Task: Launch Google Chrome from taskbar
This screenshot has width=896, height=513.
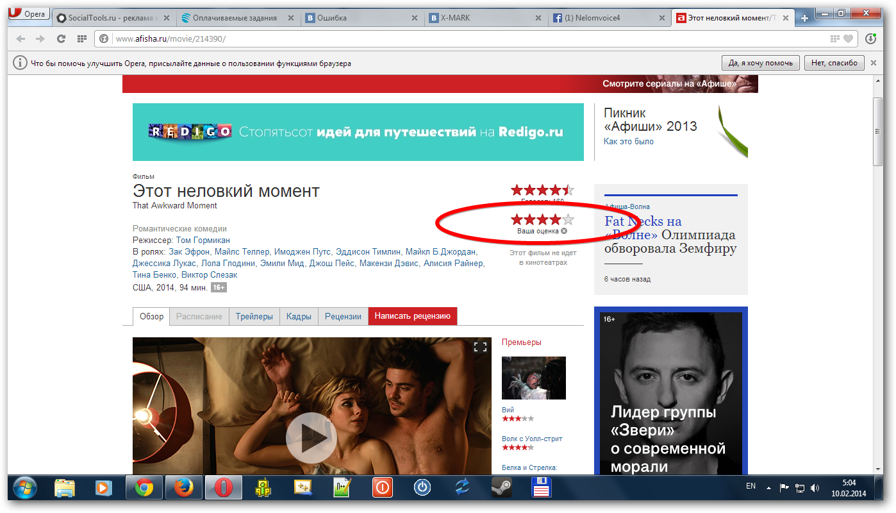Action: [144, 489]
